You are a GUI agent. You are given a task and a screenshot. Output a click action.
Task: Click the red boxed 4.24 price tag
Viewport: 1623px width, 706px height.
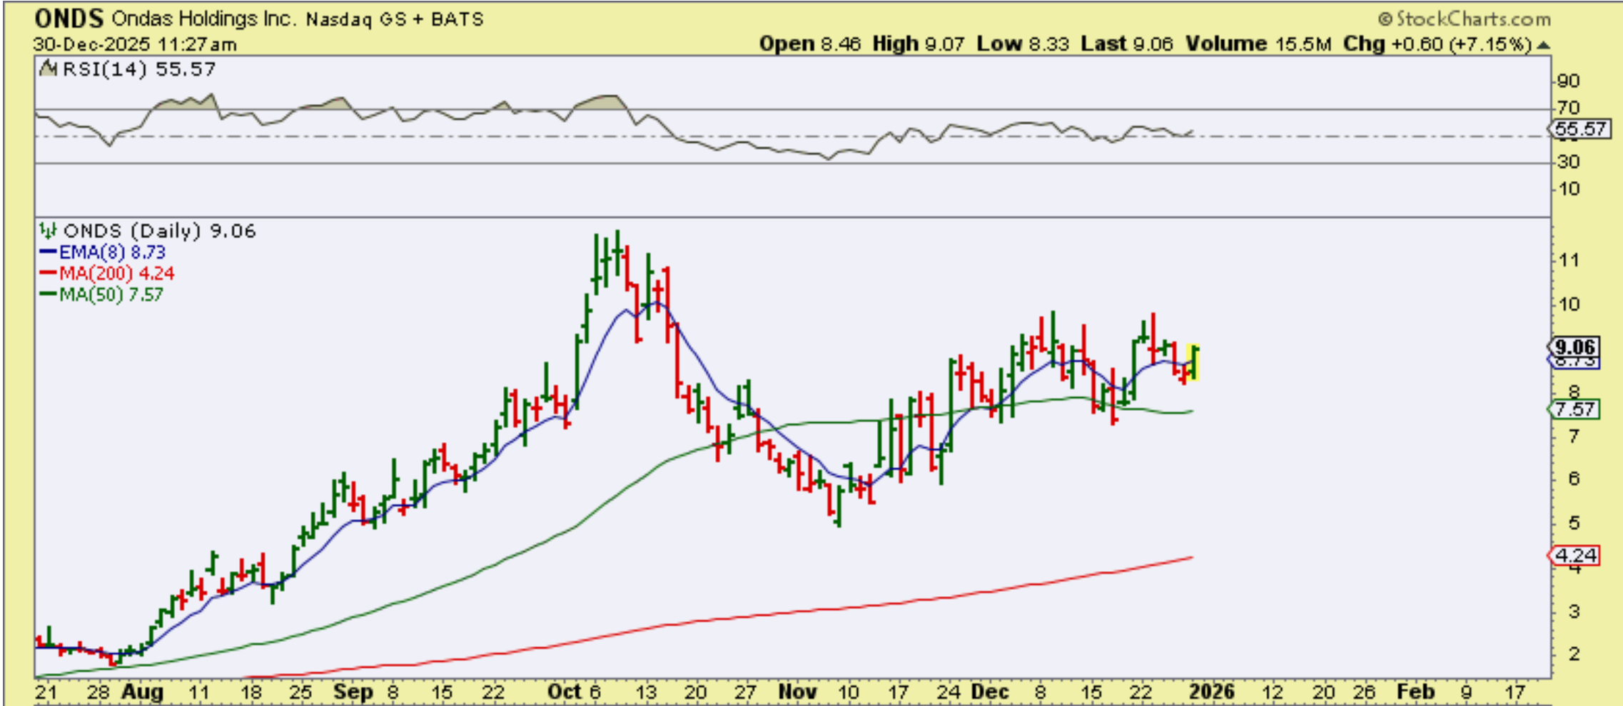click(1575, 555)
